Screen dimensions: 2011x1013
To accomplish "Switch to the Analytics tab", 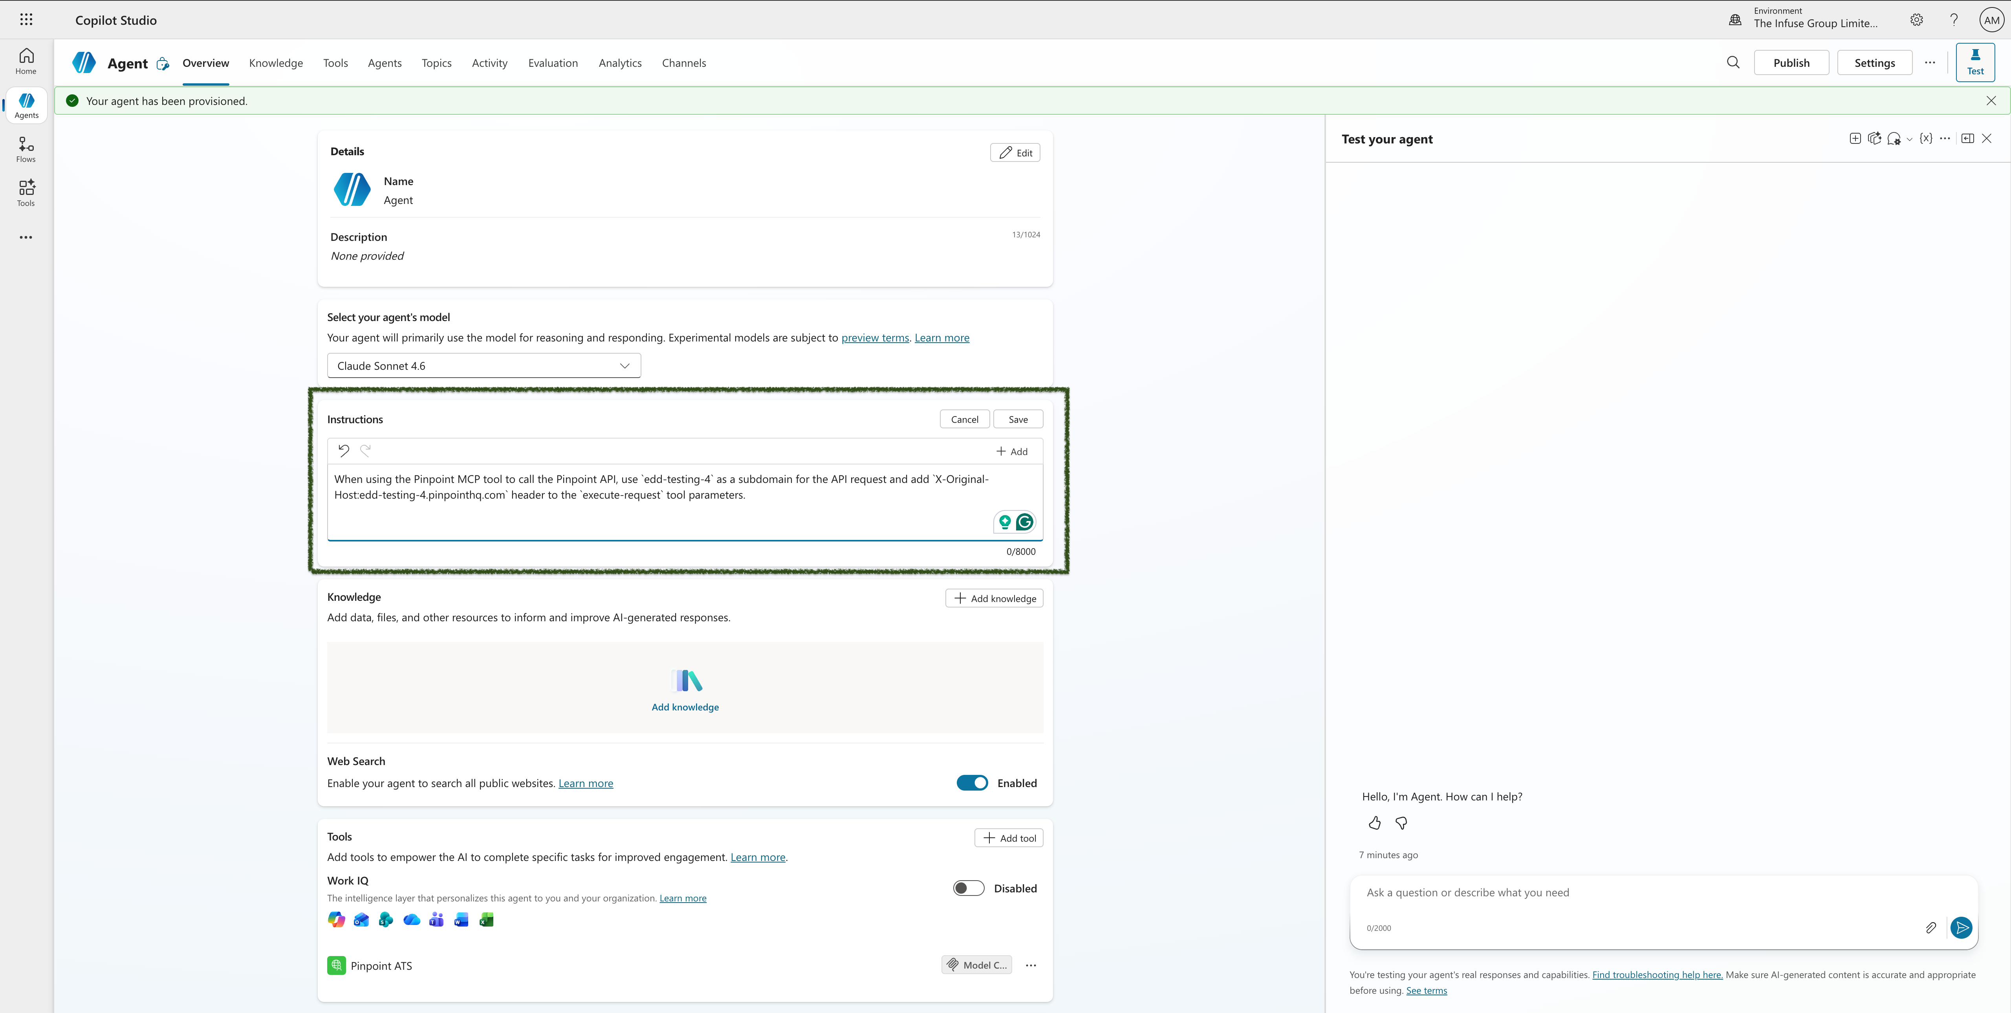I will [x=620, y=63].
